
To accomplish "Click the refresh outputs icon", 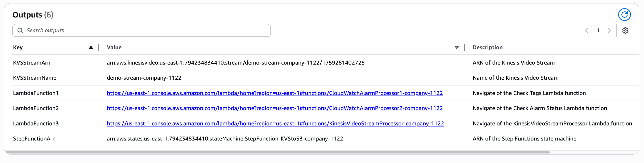I will pos(625,15).
